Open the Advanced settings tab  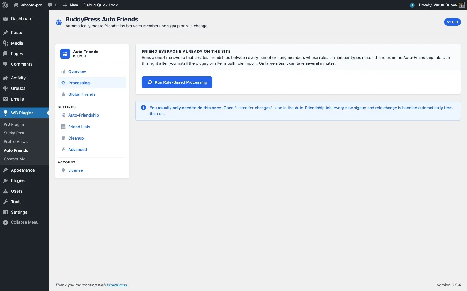click(x=92, y=149)
